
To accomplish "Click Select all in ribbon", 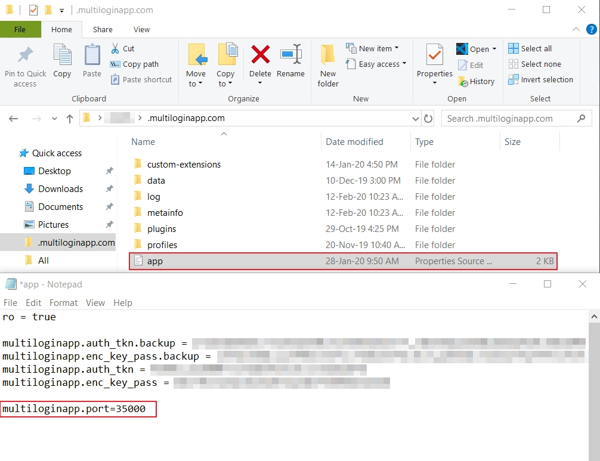I will (530, 48).
